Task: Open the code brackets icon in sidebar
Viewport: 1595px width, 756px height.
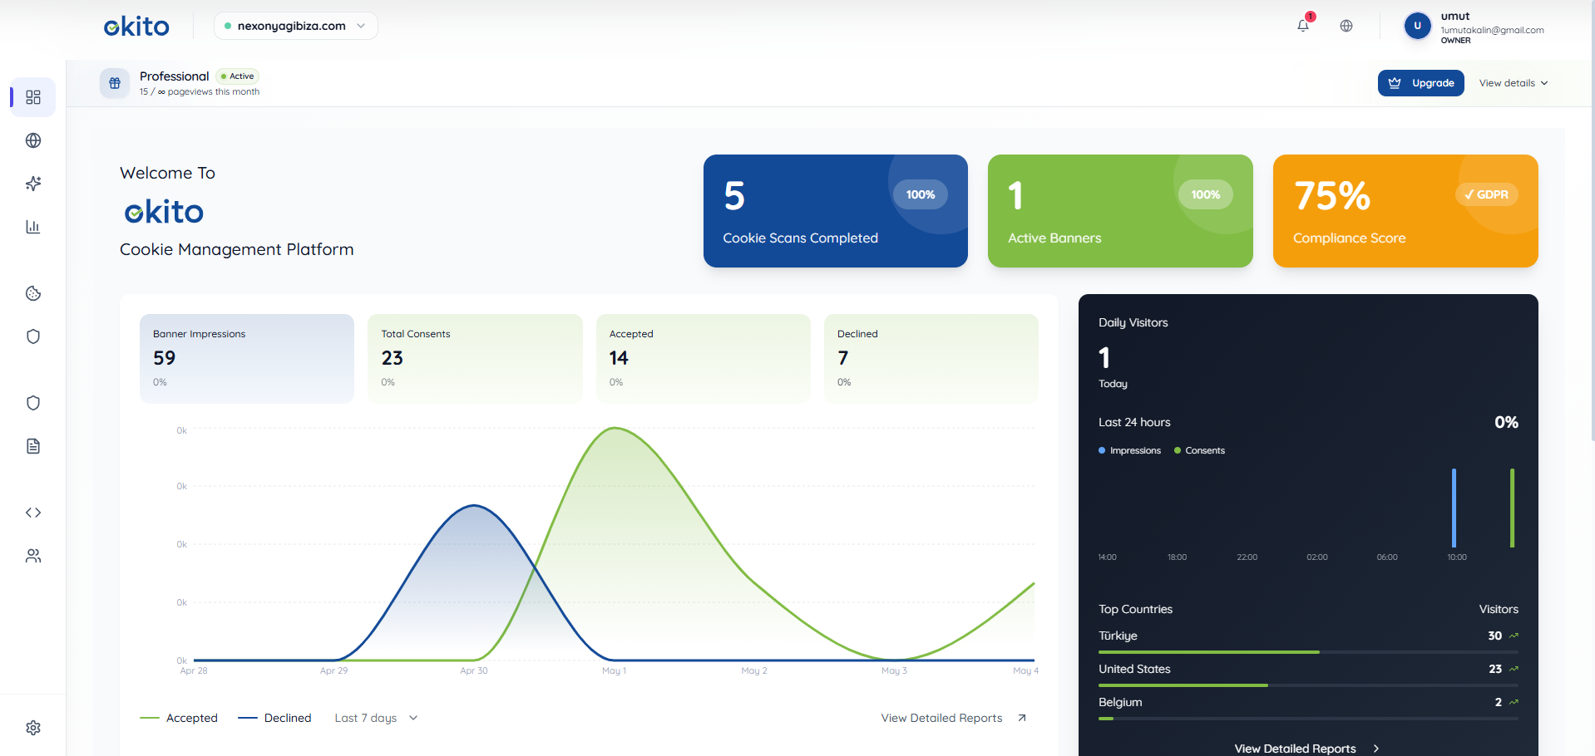Action: (33, 513)
